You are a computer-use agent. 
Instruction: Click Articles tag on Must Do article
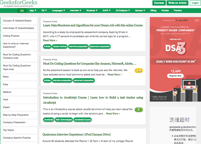point(47,81)
